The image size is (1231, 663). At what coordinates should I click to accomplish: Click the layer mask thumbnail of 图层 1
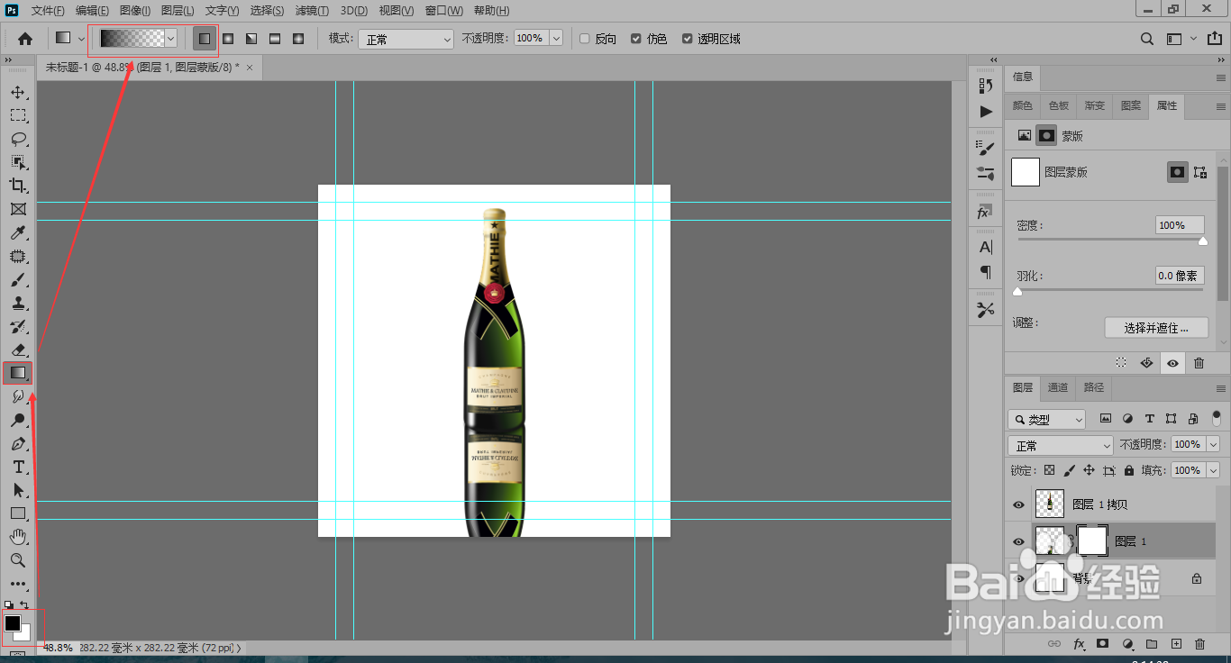(1092, 540)
